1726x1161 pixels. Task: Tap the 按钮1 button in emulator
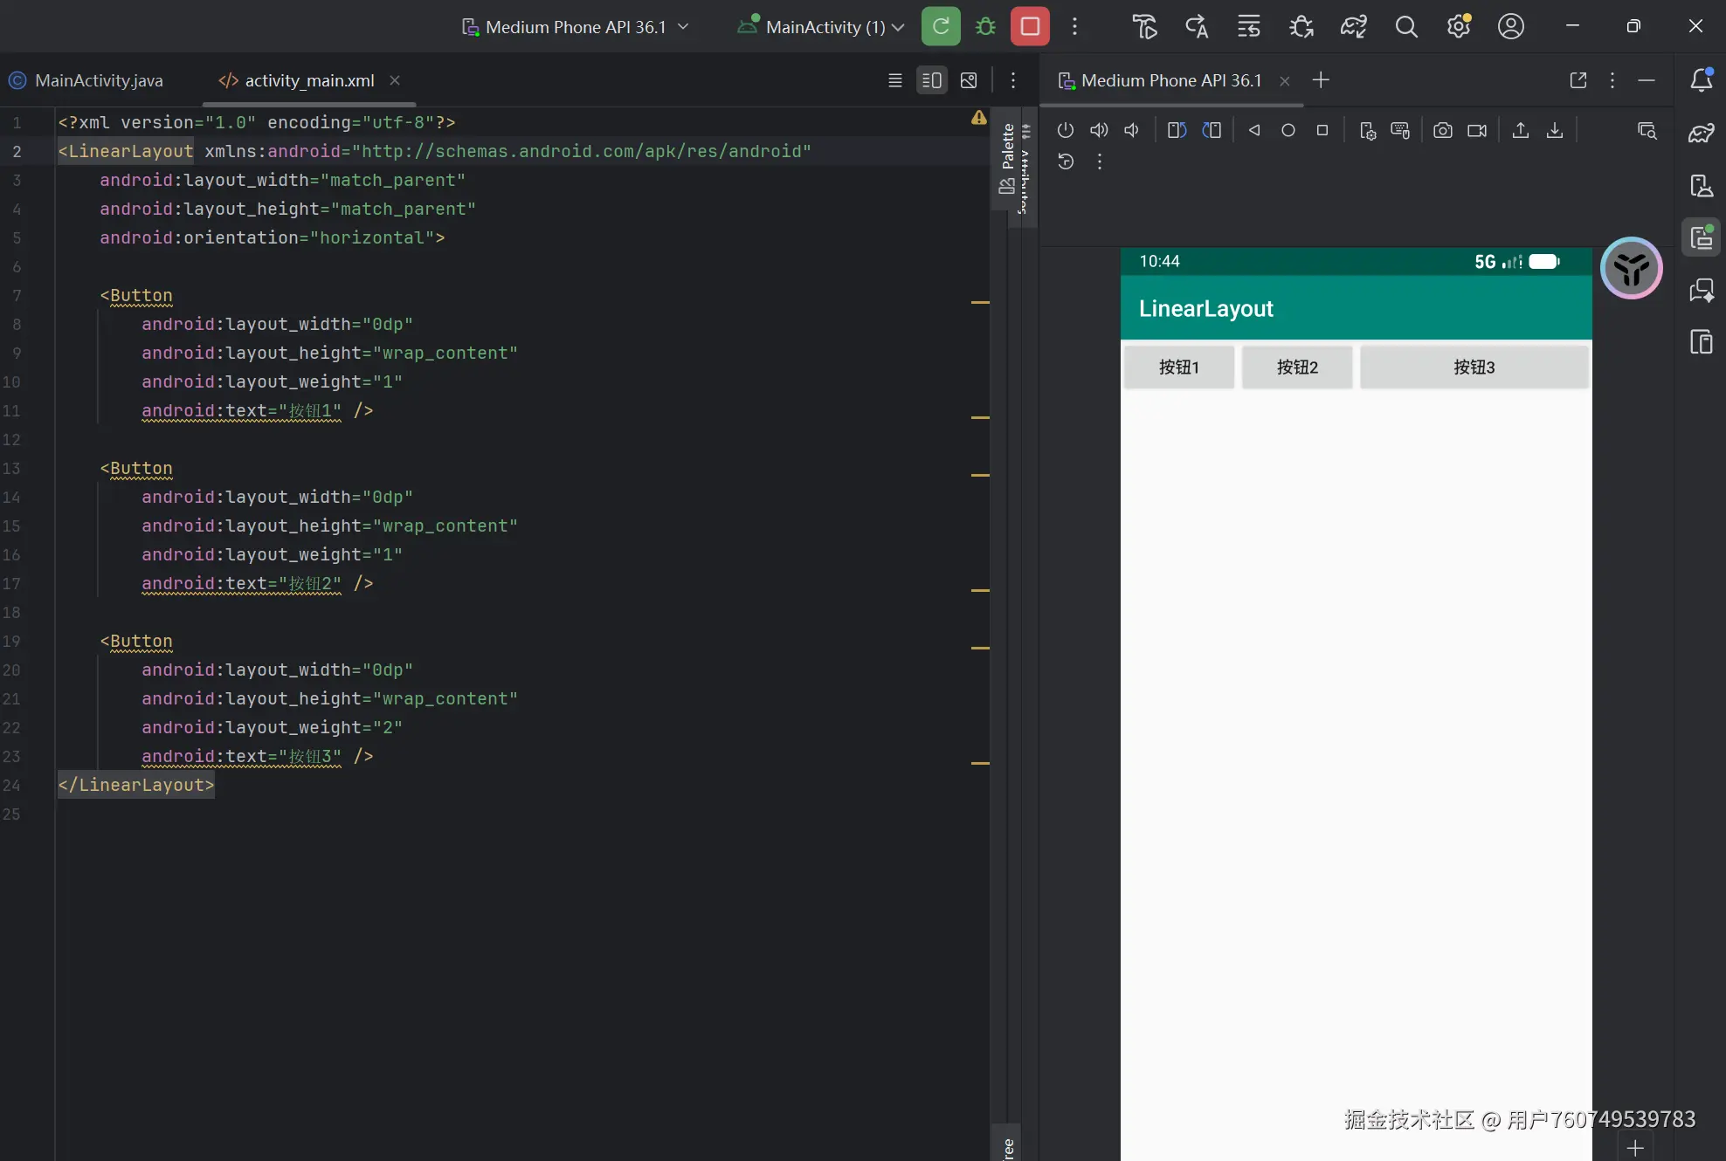tap(1178, 367)
